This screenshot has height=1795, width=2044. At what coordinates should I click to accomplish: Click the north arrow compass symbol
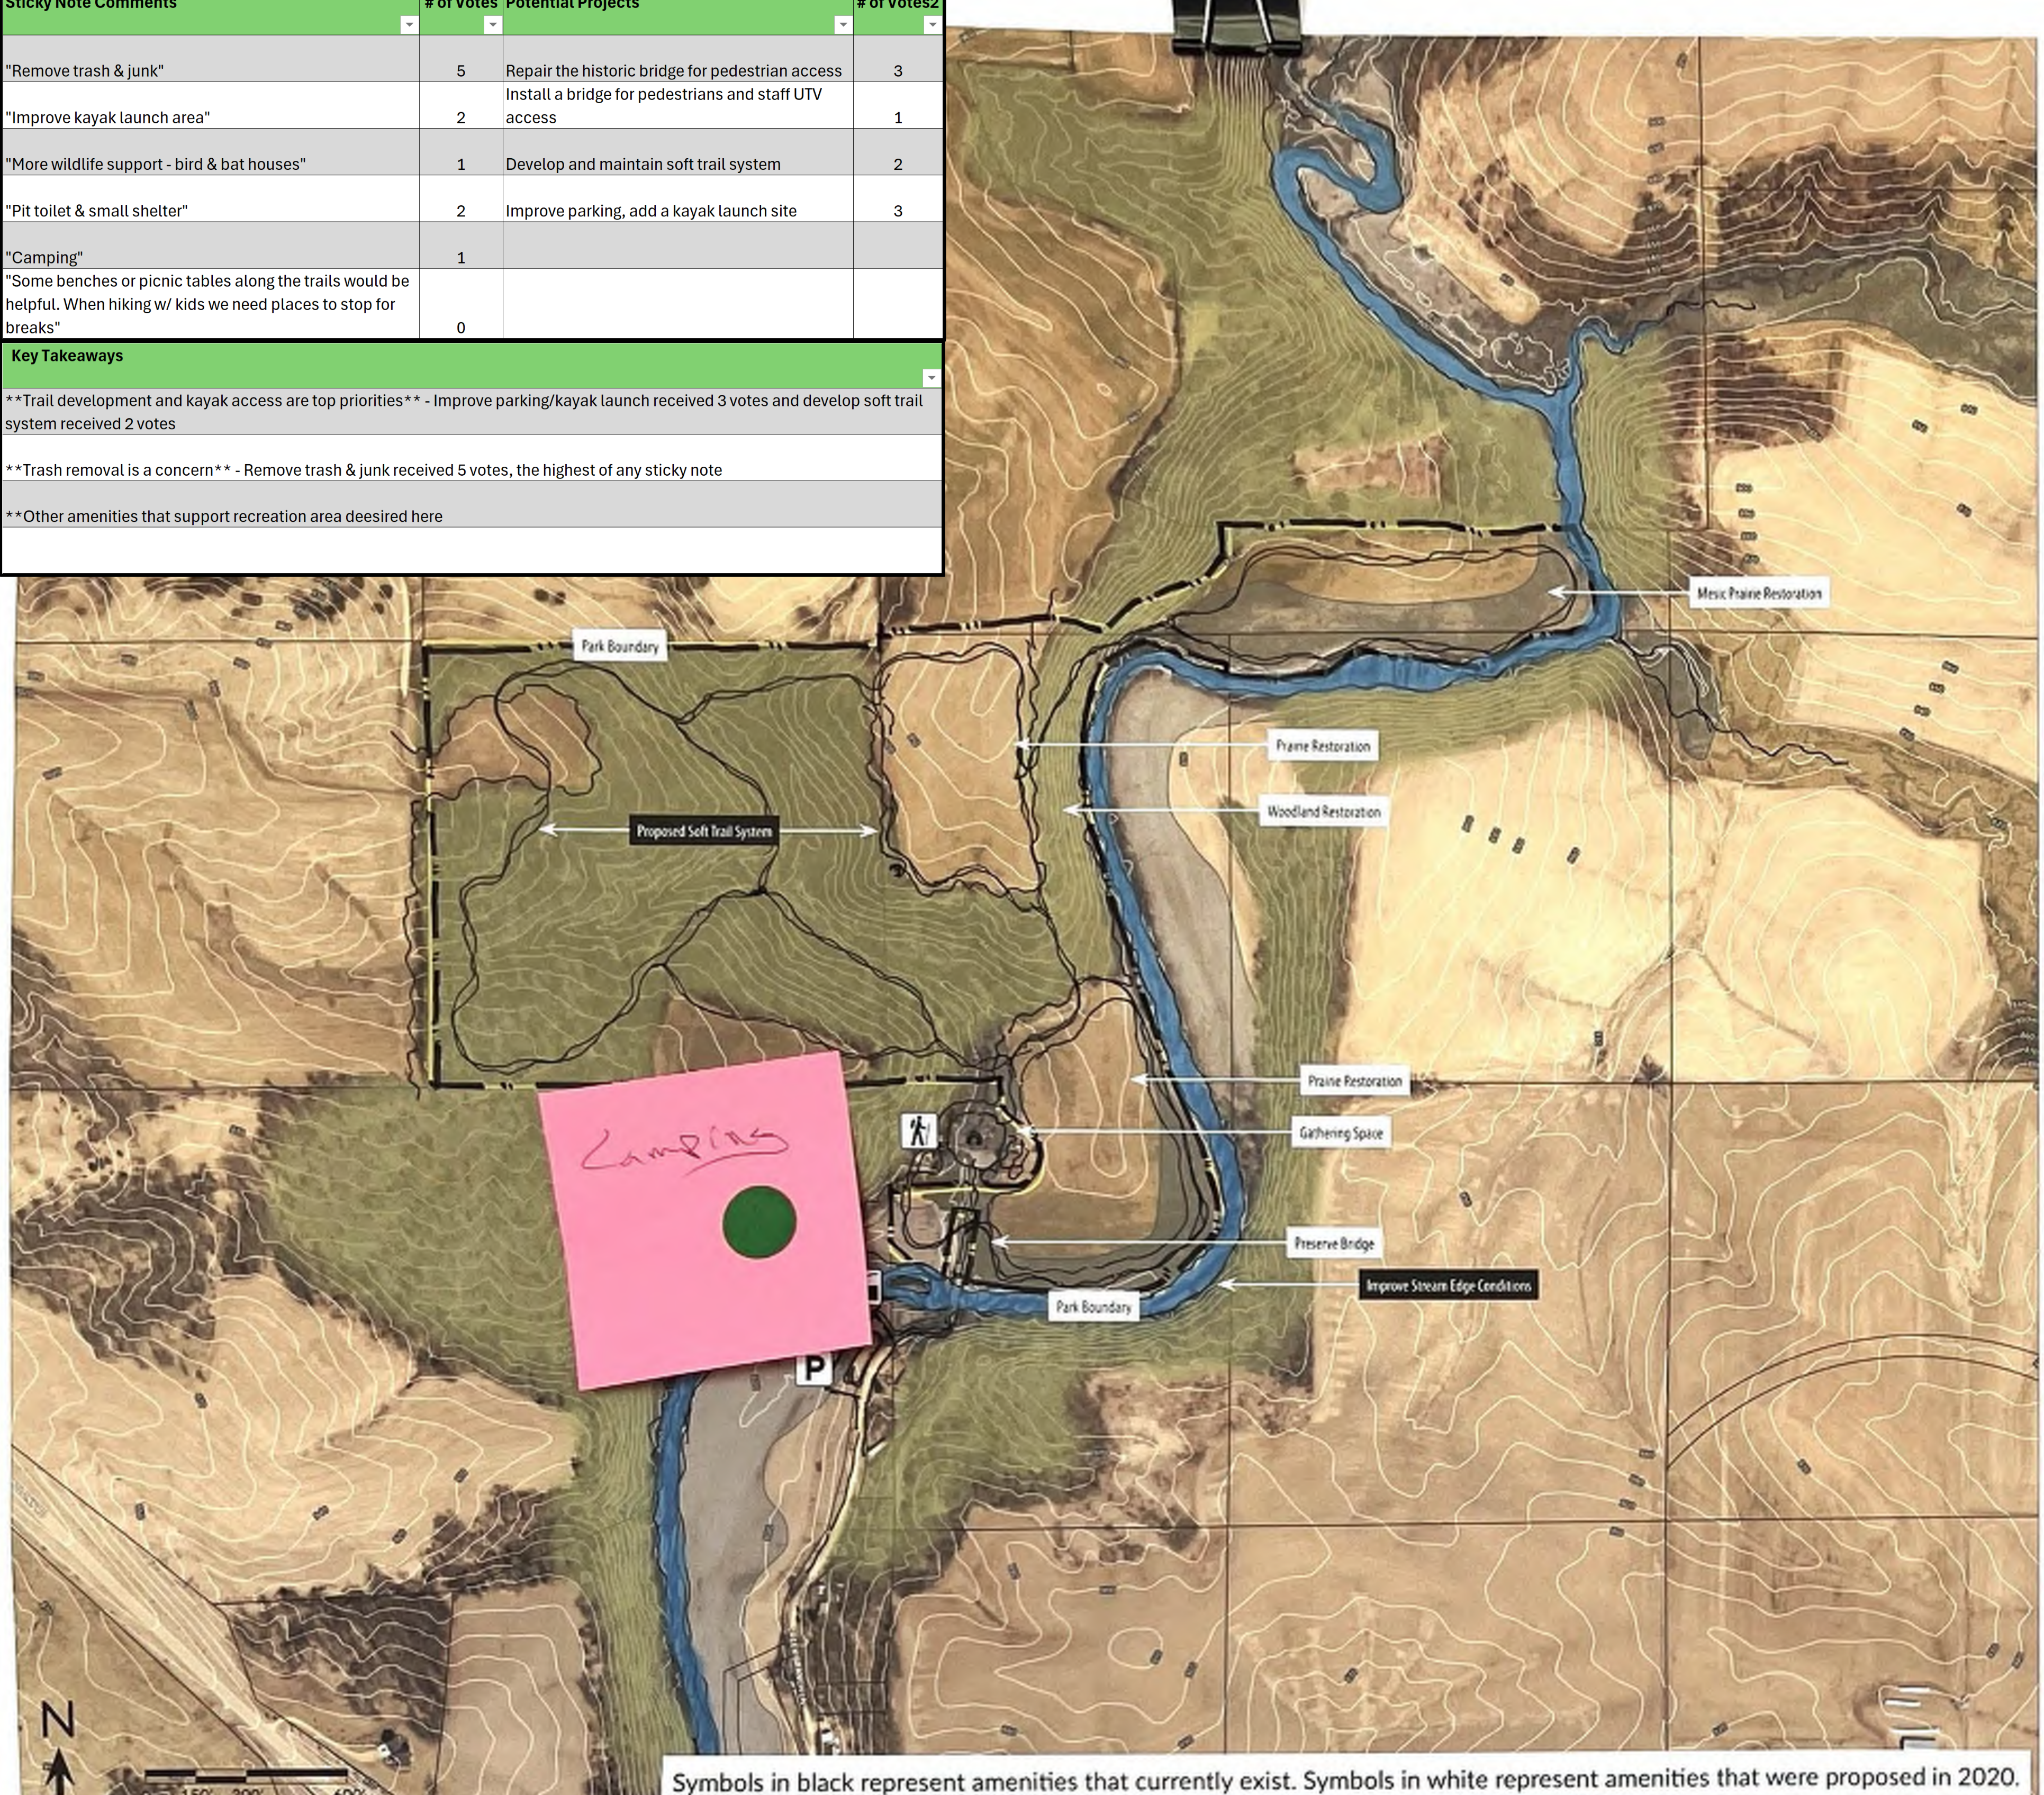tap(59, 1748)
